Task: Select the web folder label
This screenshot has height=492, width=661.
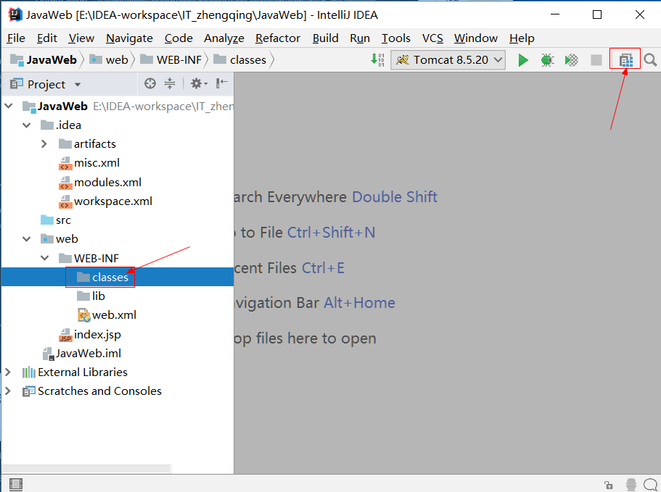Action: 67,239
